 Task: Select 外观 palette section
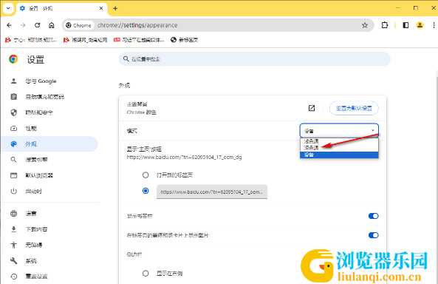49,143
